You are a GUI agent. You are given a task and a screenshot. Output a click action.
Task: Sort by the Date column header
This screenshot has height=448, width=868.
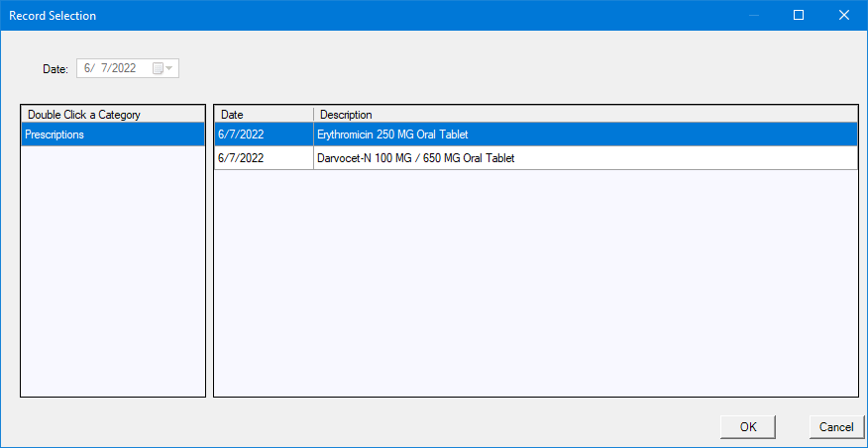pyautogui.click(x=264, y=115)
